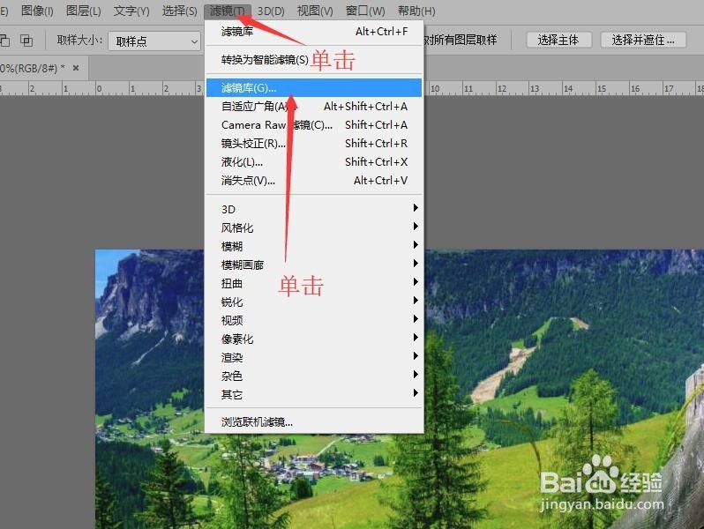Screen dimensions: 704x529
Task: Expand the 视频 submenu
Action: (x=314, y=320)
